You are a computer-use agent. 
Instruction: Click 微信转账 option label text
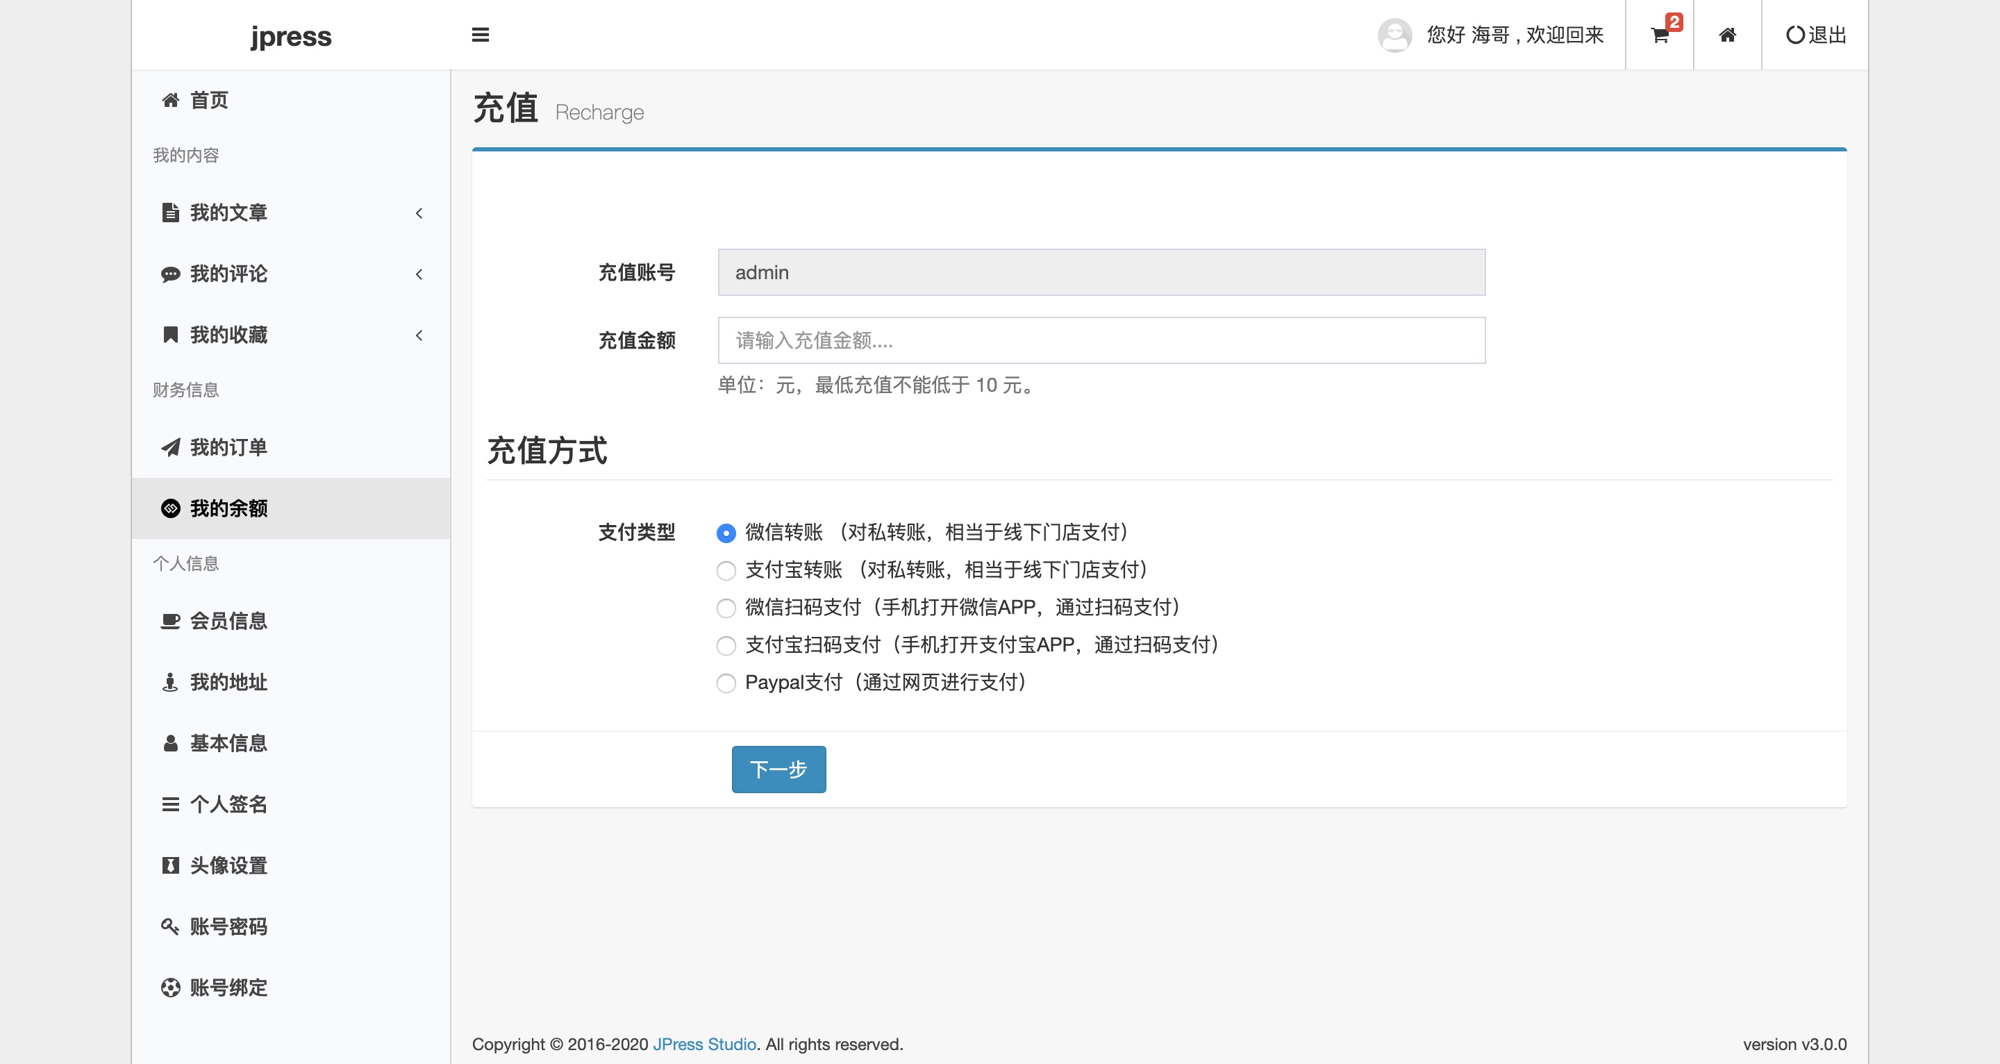pyautogui.click(x=936, y=533)
